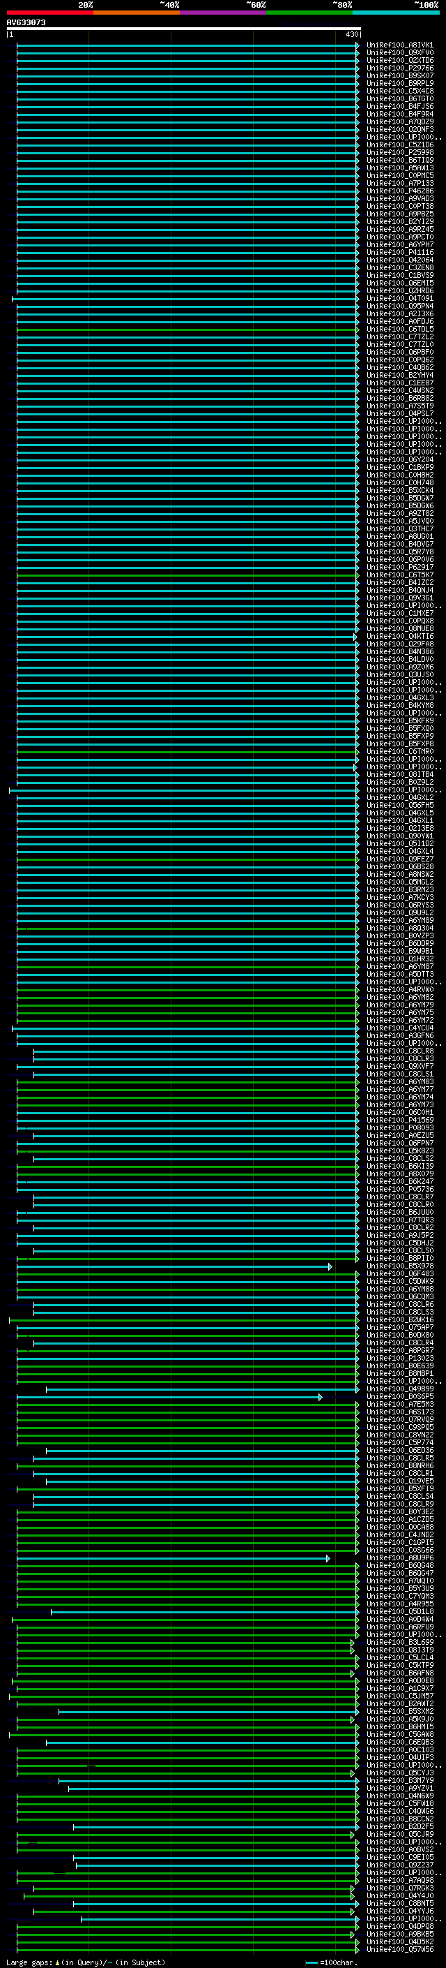Click the UniRef100_A9YZV1 label

pyautogui.click(x=399, y=1789)
